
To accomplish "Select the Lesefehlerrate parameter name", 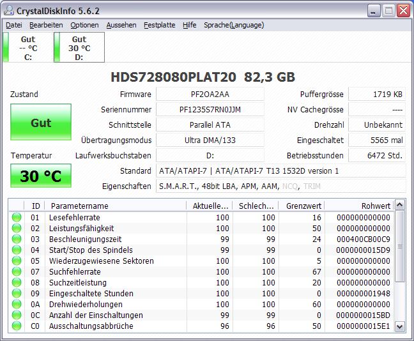I will (75, 218).
